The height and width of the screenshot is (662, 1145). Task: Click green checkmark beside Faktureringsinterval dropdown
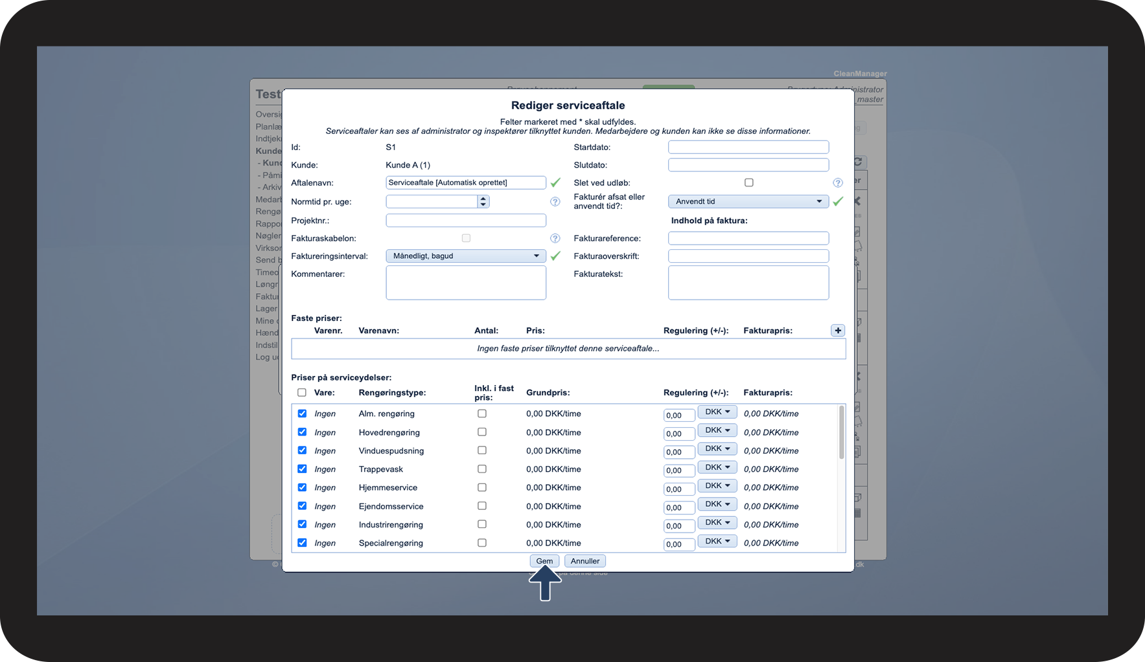[555, 256]
